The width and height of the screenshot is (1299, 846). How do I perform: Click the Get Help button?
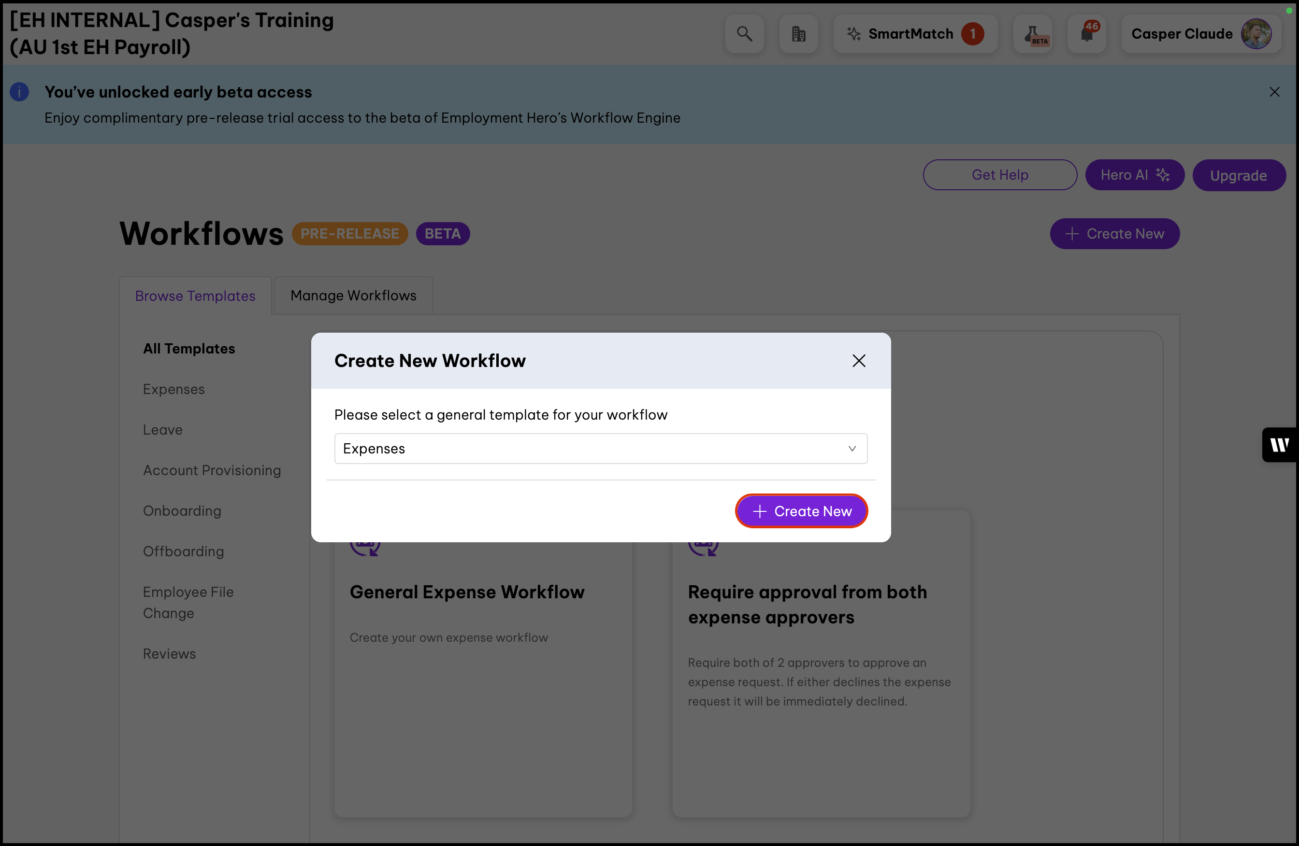[999, 174]
